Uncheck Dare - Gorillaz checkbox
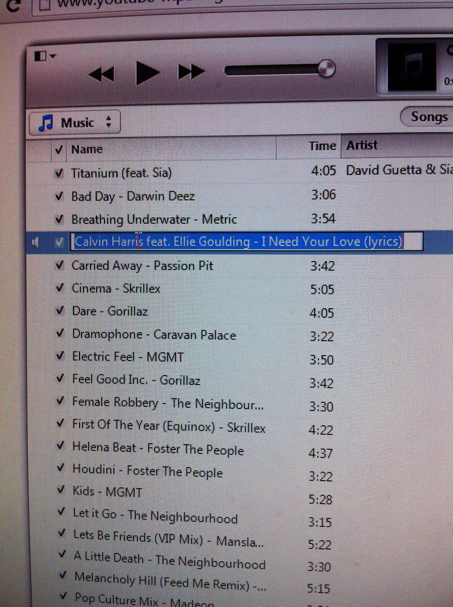This screenshot has width=453, height=607. tap(60, 310)
